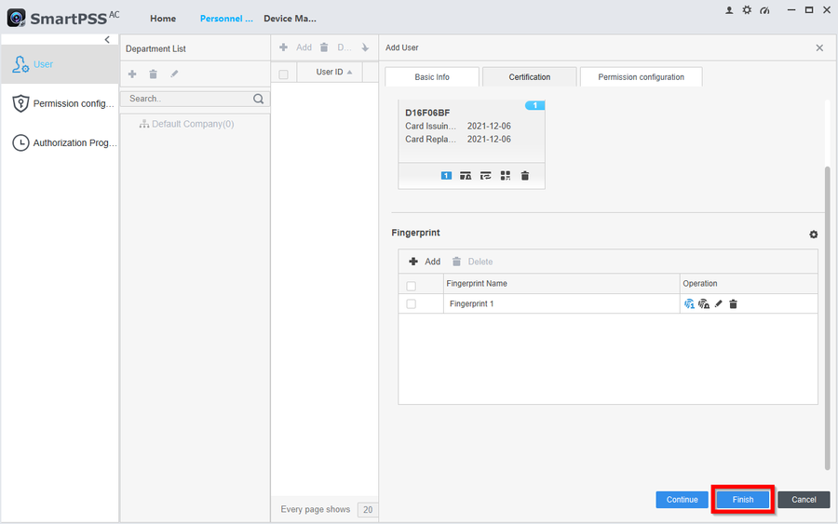Click the account user icon in title bar

[729, 10]
